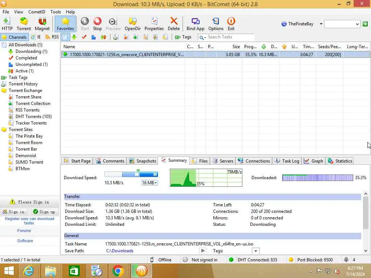Click the Stop task toolbar icon
This screenshot has height=278, width=371.
[x=97, y=24]
